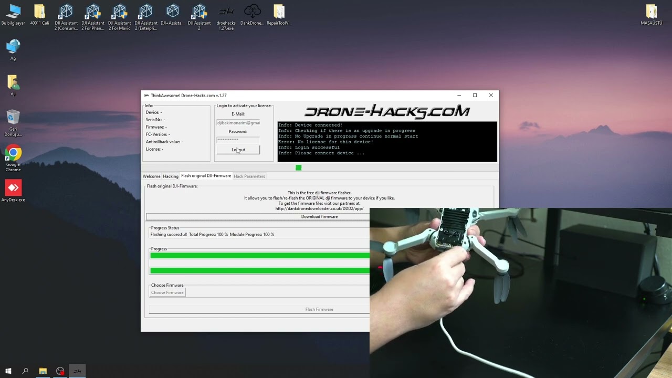Select Drone-Hacks app in taskbar
672x378 pixels.
coord(77,371)
